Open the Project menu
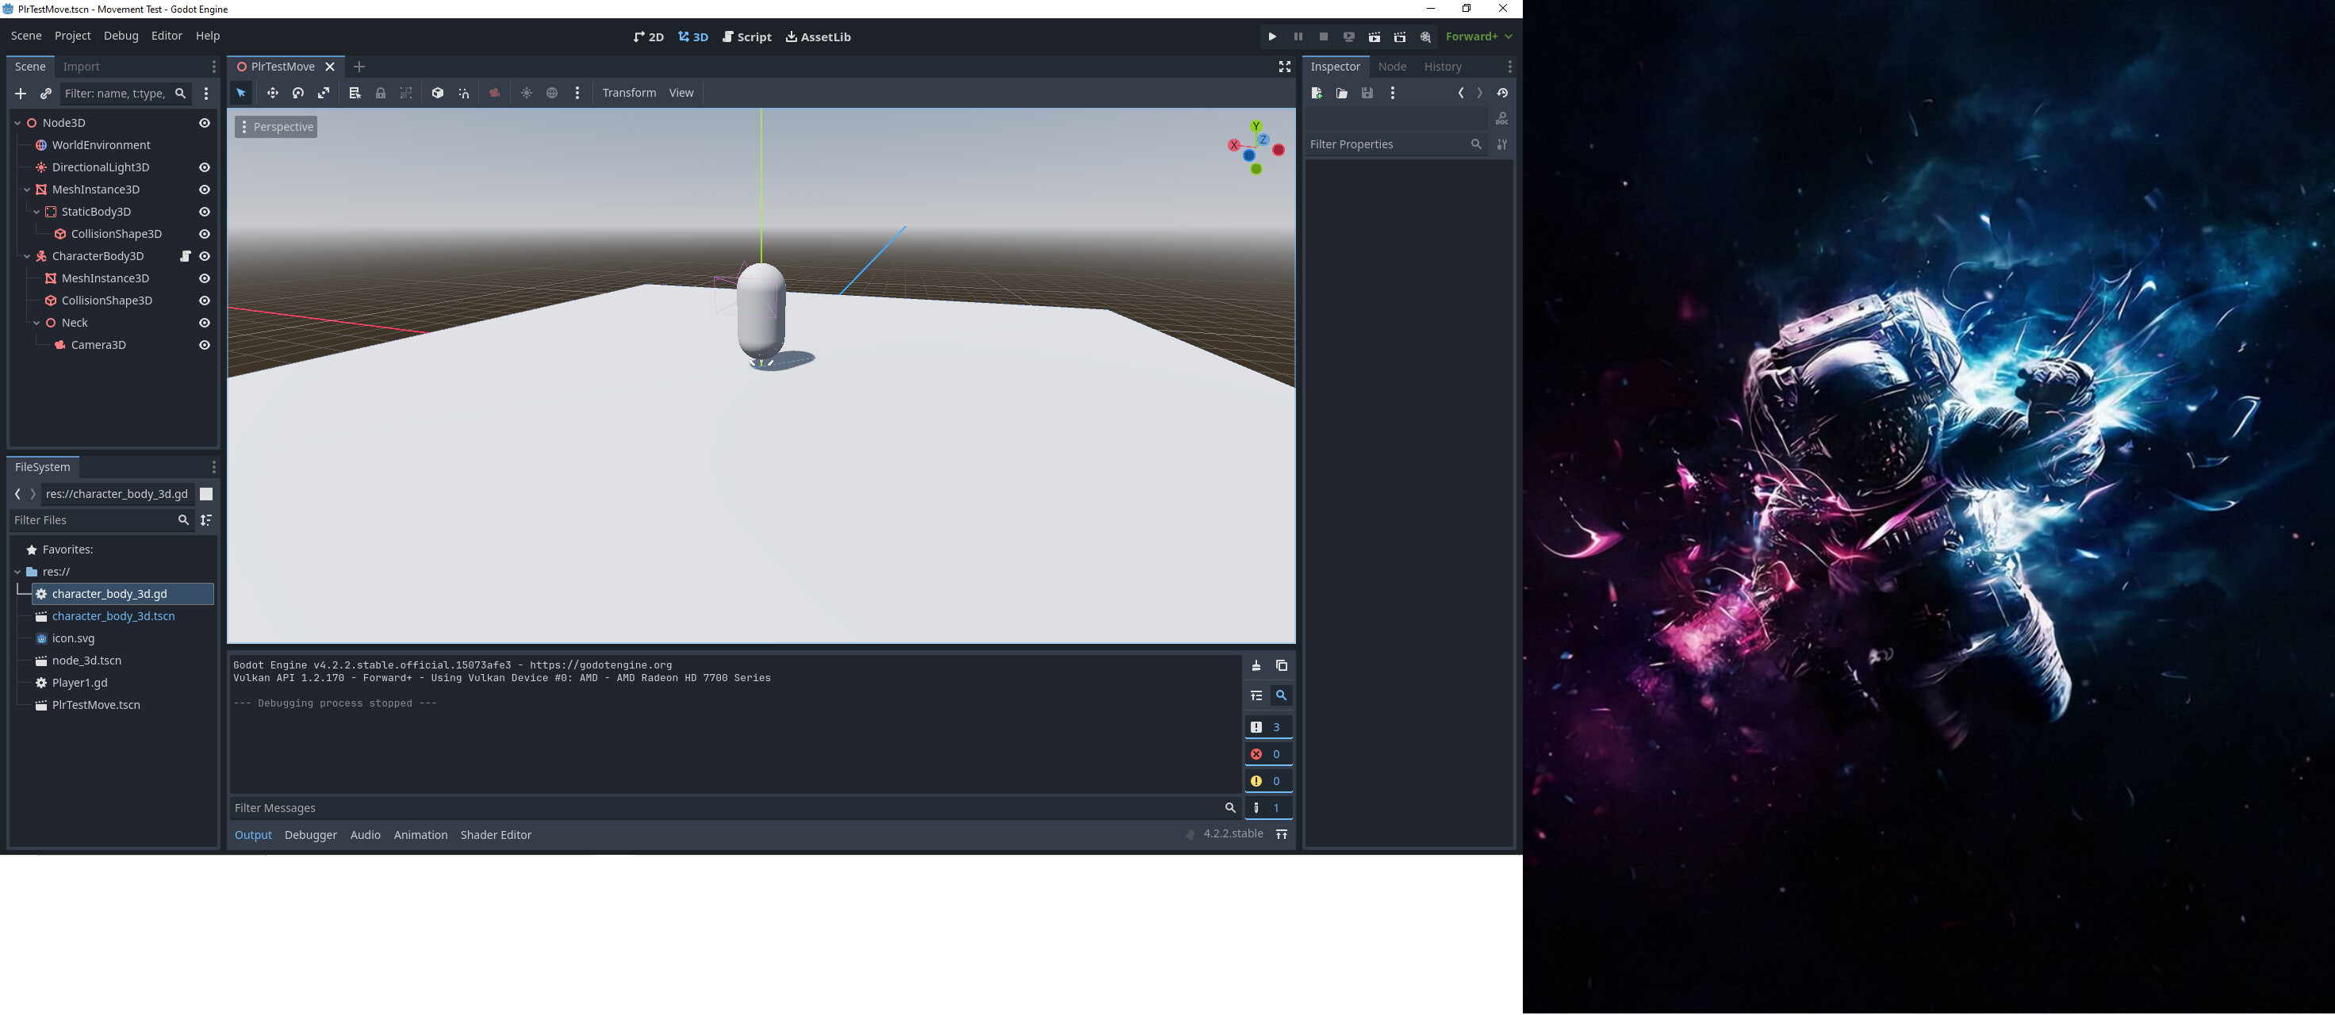The height and width of the screenshot is (1015, 2335). [x=72, y=36]
